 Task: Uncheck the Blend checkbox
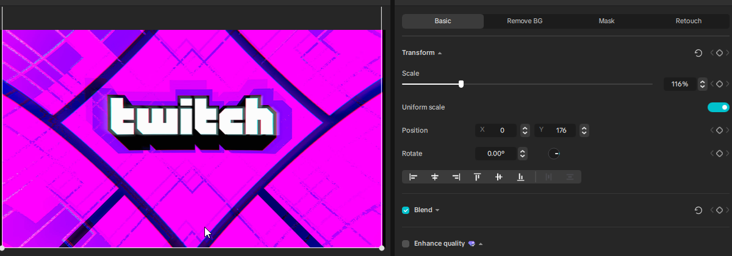coord(406,210)
